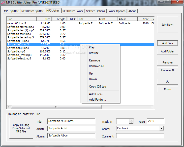Viewport: 184px width, 147px height.
Task: Click the Up button on the right
Action: pyautogui.click(x=168, y=82)
